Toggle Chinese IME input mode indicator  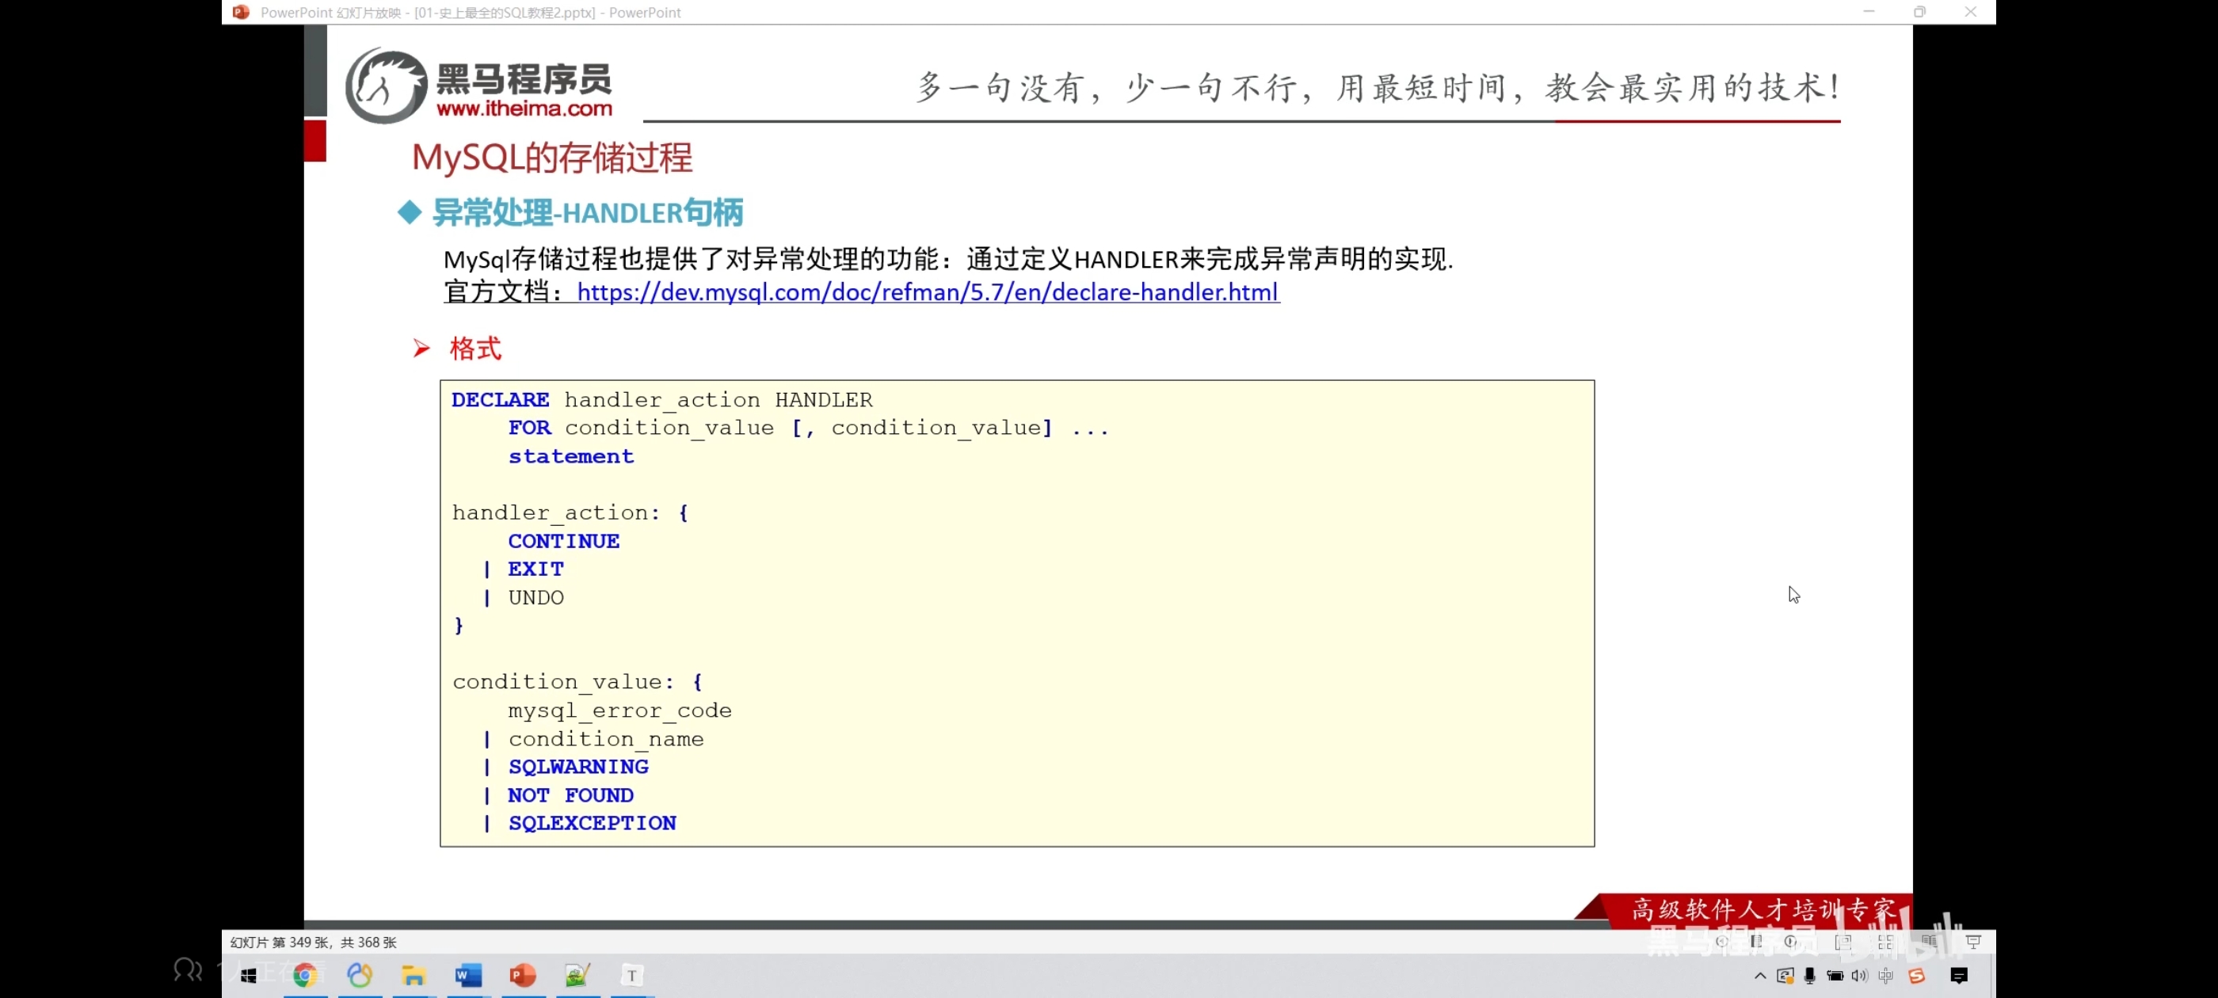tap(1885, 976)
